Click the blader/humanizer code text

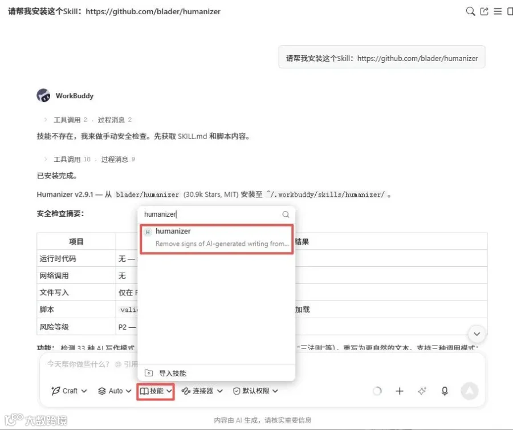(147, 194)
